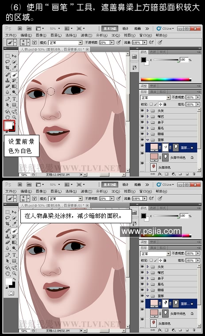Click the Hand tool in the lower window's toolbox
The width and height of the screenshot is (205, 336).
[8, 273]
